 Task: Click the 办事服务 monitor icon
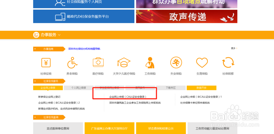click(36, 35)
